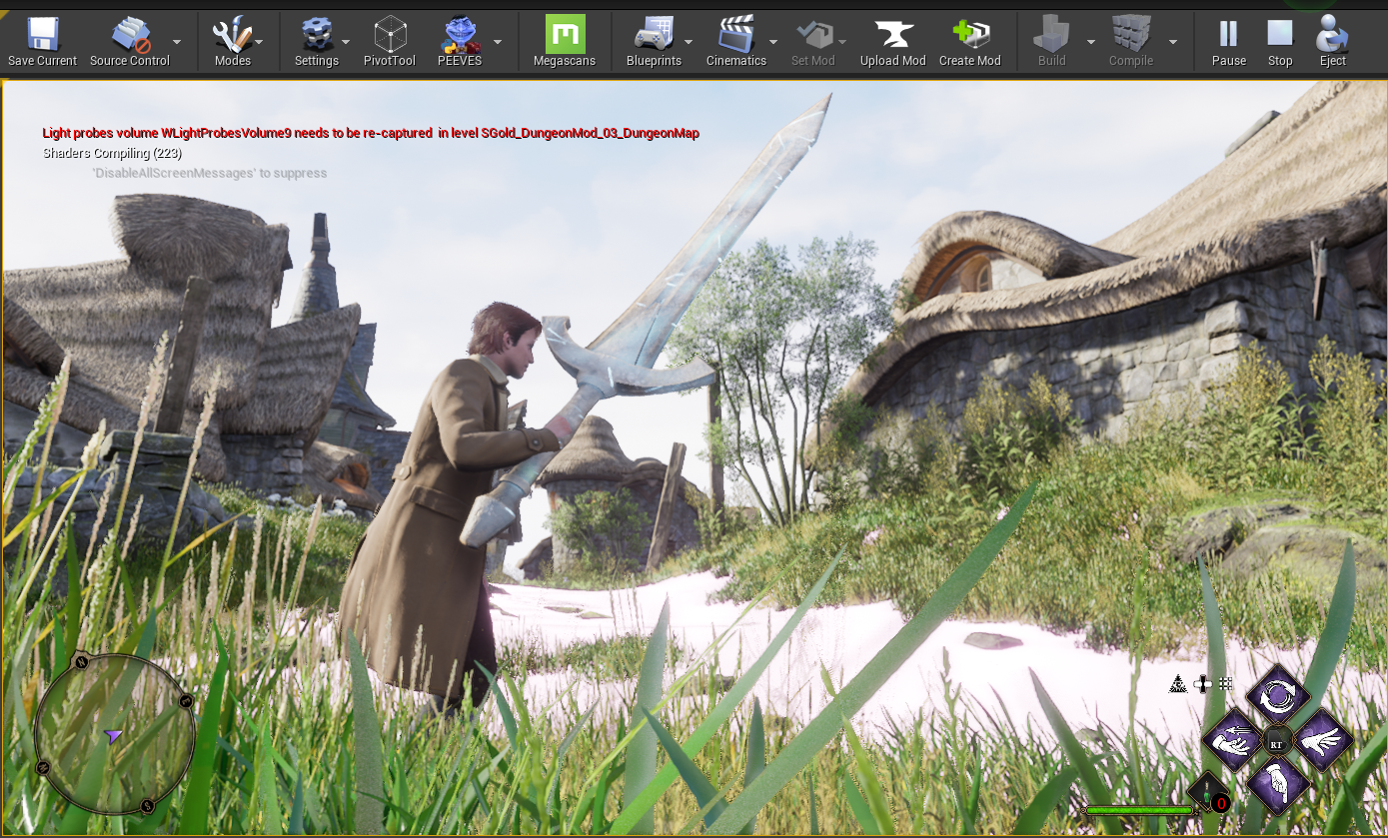Viewport: 1388px width, 838px height.
Task: Expand the PEEVES dropdown arrow
Action: (498, 42)
